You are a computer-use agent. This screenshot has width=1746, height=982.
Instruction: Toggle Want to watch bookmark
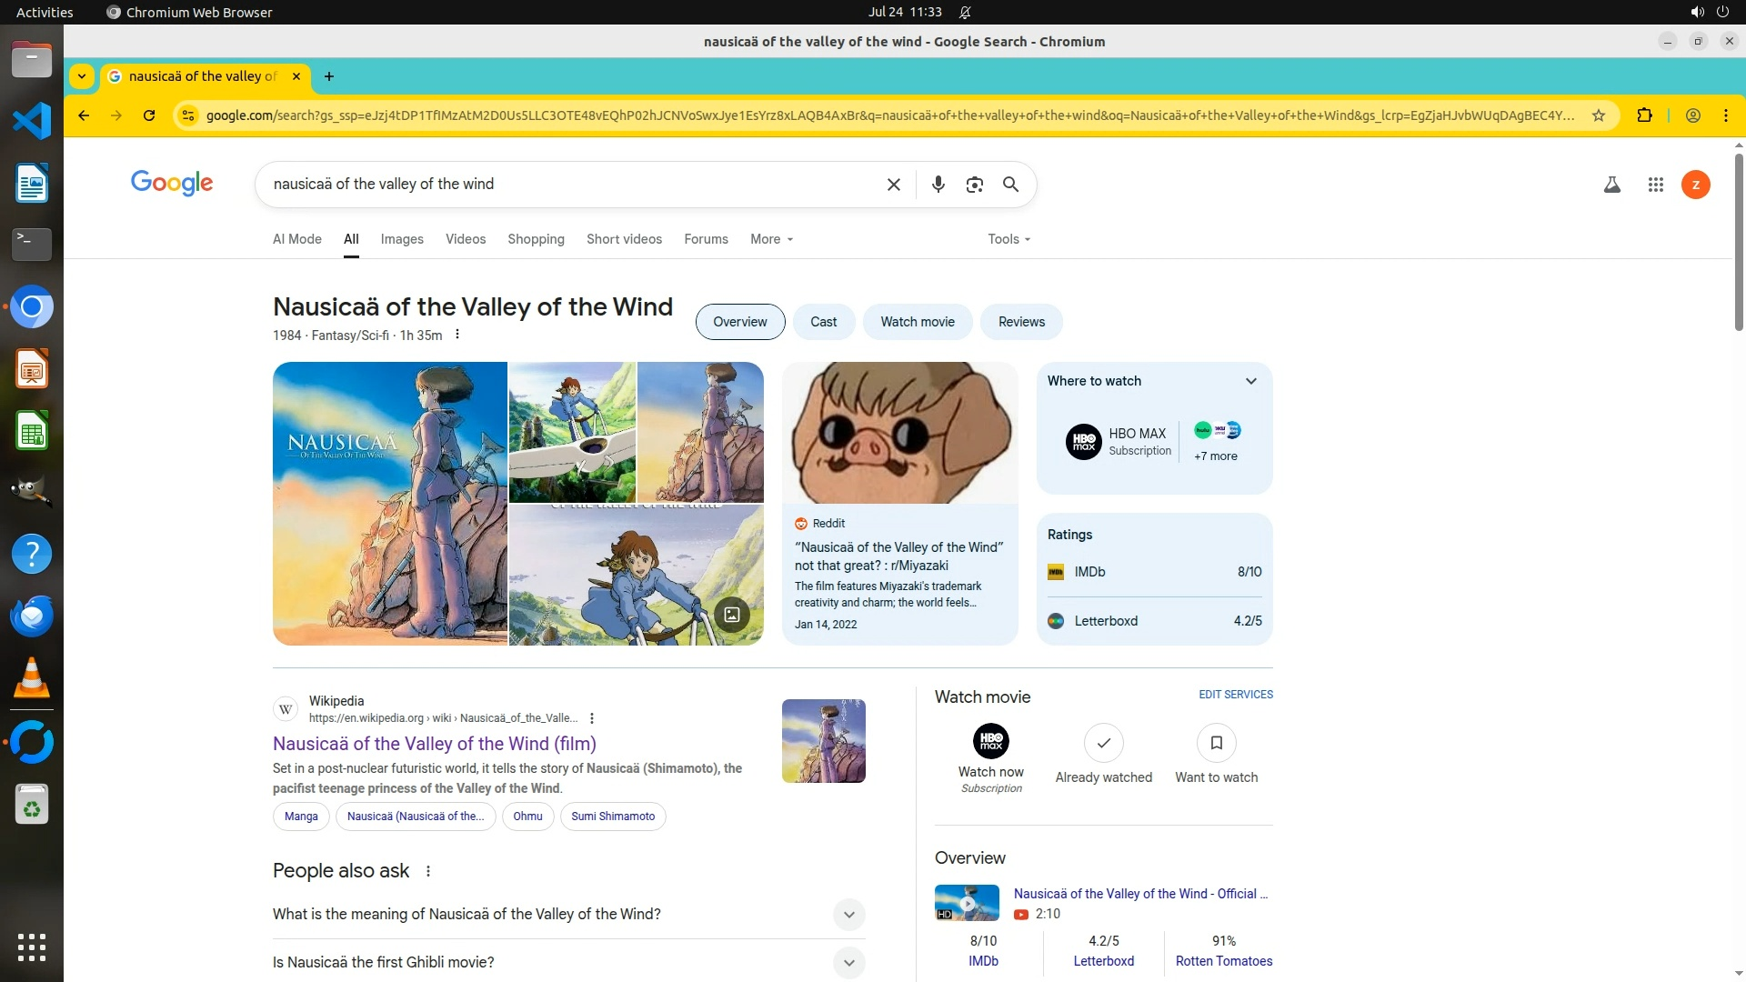(x=1216, y=744)
